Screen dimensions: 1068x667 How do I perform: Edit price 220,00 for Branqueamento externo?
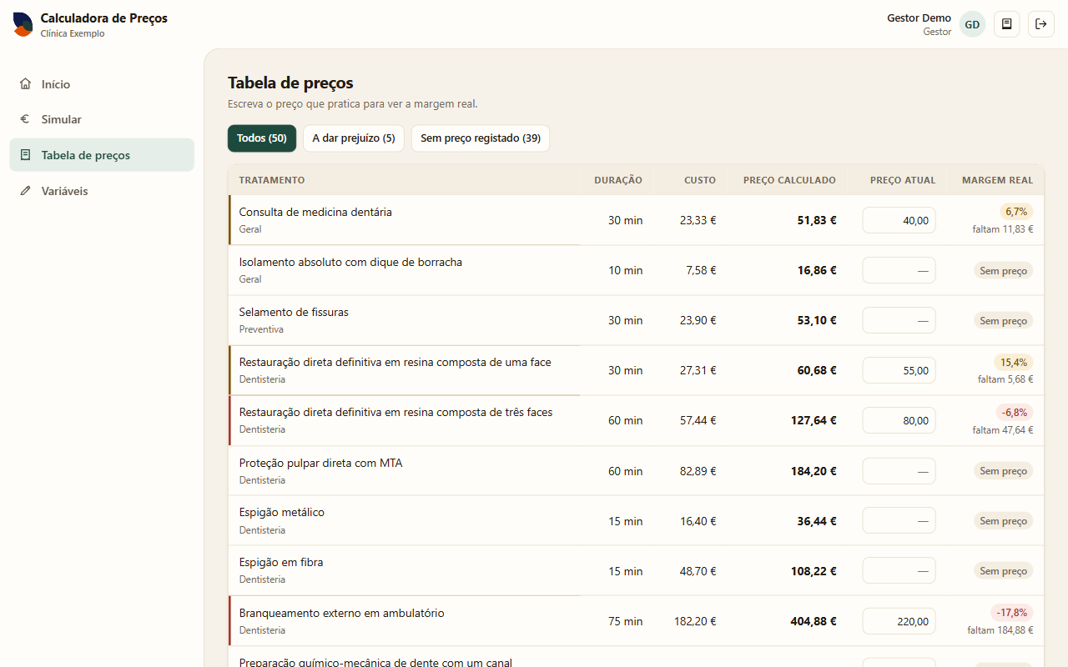(899, 621)
